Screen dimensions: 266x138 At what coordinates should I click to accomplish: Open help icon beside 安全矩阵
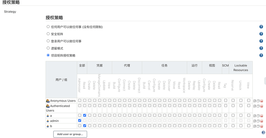point(261,34)
